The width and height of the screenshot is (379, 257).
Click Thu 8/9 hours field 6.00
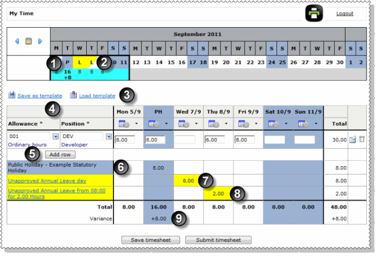tap(215, 140)
